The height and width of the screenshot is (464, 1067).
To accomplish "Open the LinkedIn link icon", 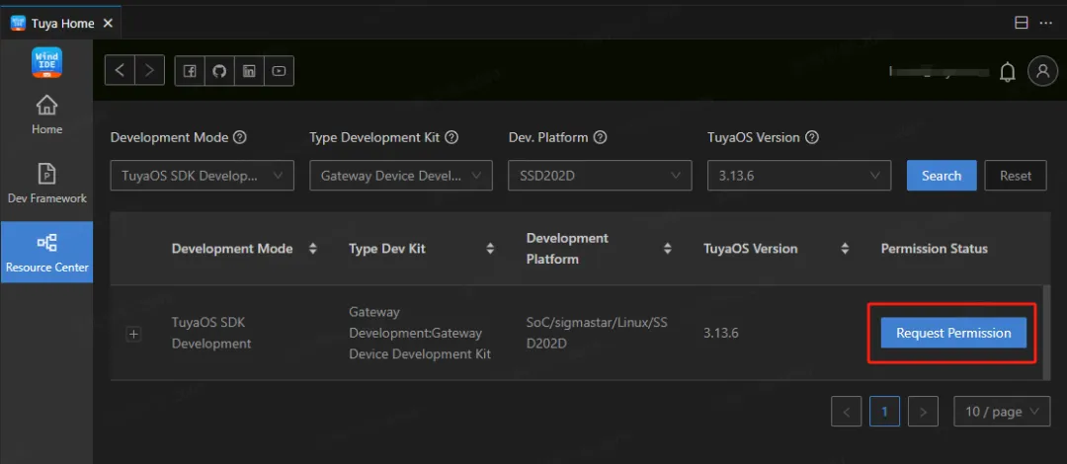I will 249,71.
